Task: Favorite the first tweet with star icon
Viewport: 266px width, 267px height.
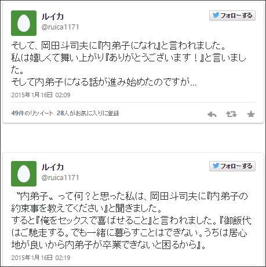Action: 251,114
